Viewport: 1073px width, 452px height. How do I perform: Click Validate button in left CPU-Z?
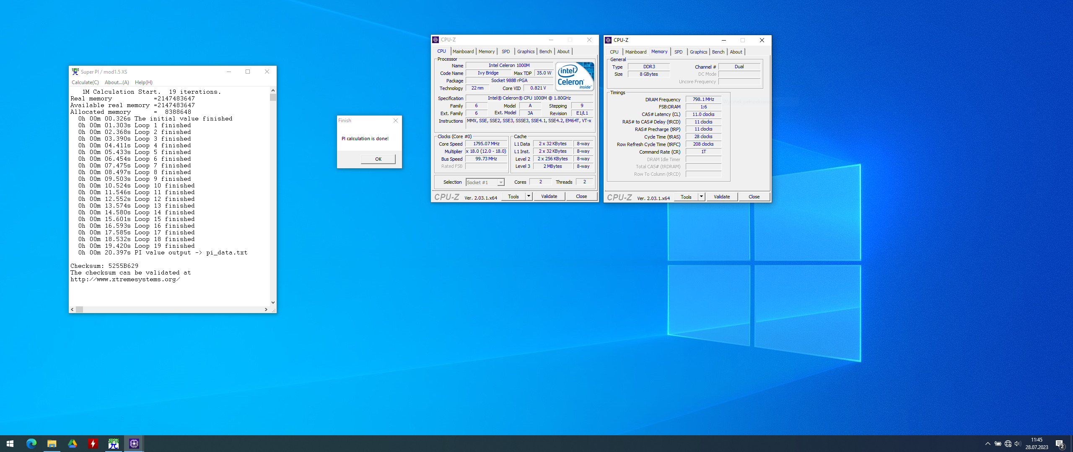point(549,196)
